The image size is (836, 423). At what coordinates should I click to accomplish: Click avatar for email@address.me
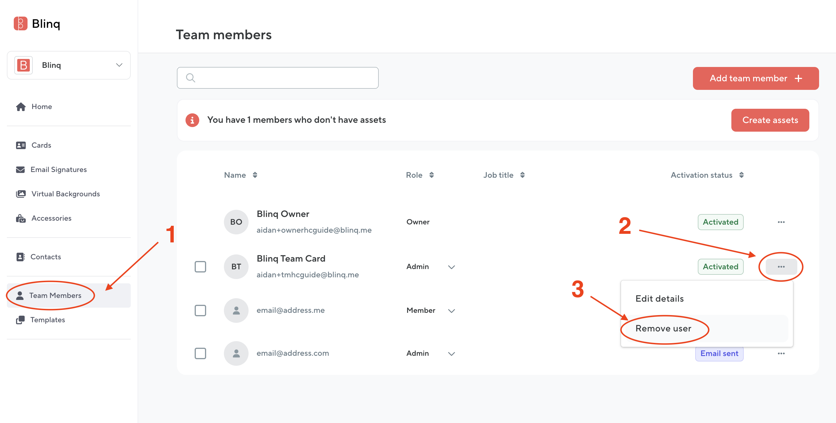tap(236, 311)
